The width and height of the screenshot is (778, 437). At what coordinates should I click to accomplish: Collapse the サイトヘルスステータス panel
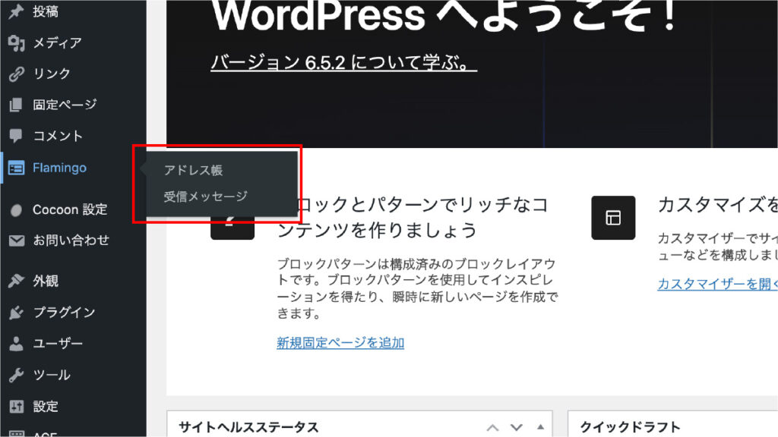click(540, 427)
